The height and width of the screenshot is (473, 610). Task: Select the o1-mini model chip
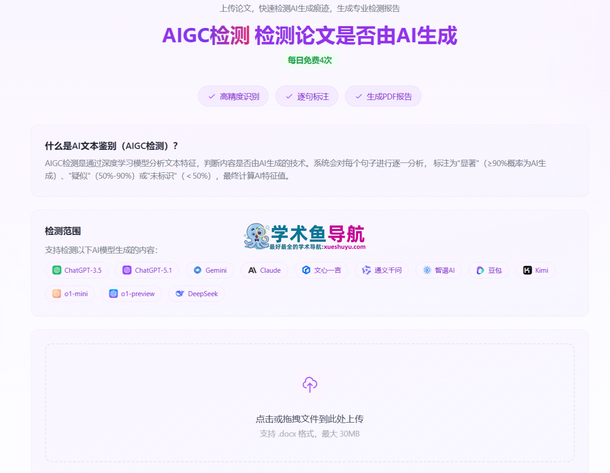click(x=70, y=293)
